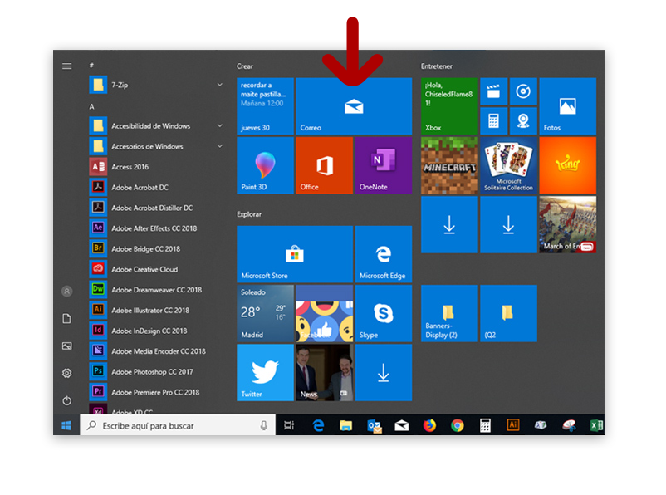Expand the Start menu hamburger button
The image size is (666, 495).
click(66, 66)
